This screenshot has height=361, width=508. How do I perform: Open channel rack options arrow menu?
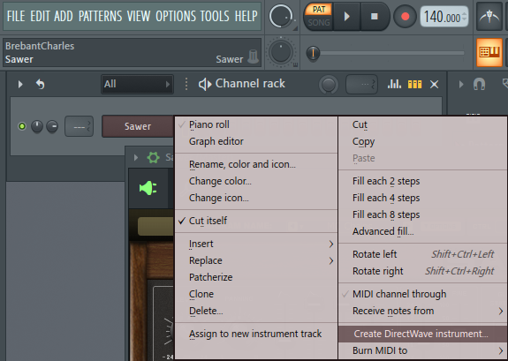pos(20,84)
